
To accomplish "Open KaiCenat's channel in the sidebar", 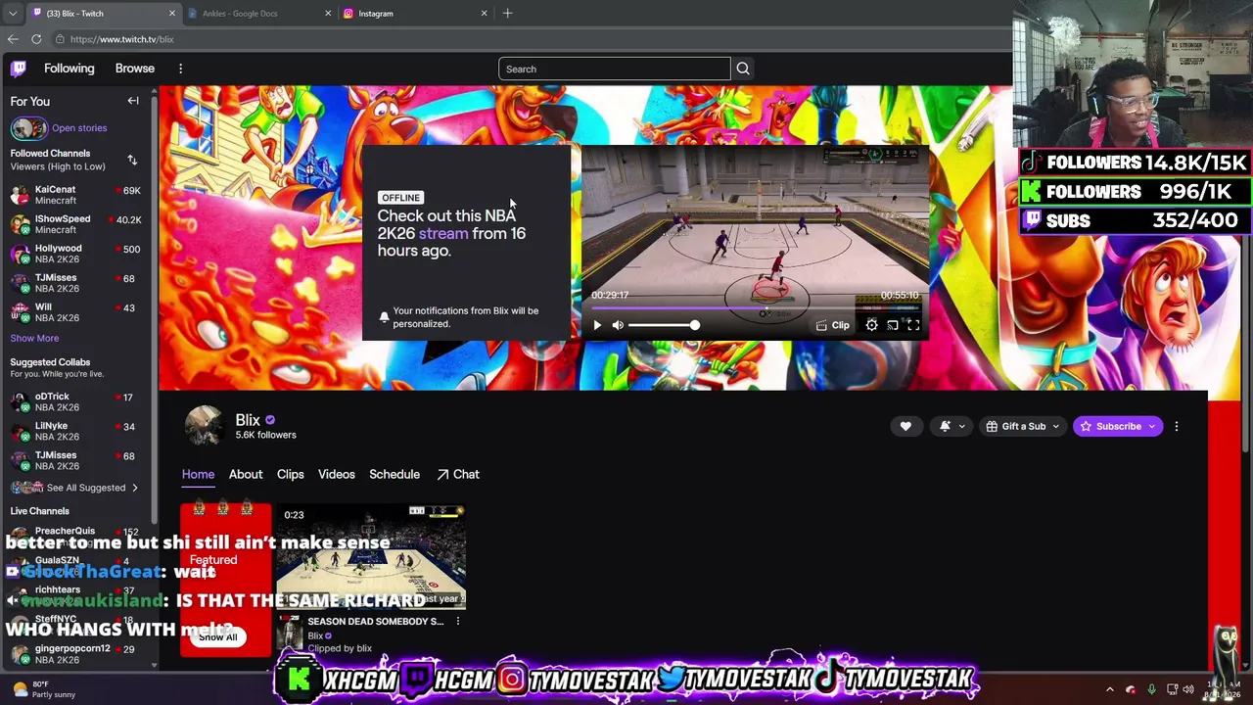I will coord(76,195).
